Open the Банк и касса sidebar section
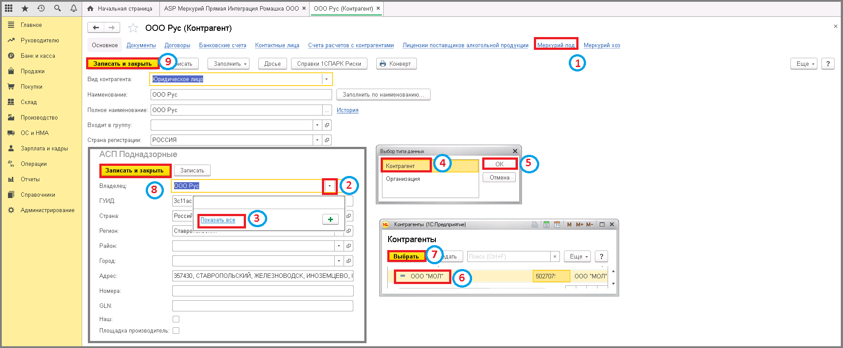This screenshot has height=348, width=843. point(38,56)
